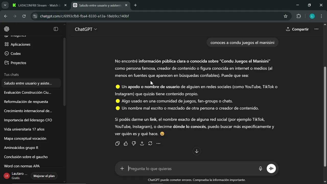
Task: Switch to the LATACONFRII Stream tab
Action: point(40,5)
